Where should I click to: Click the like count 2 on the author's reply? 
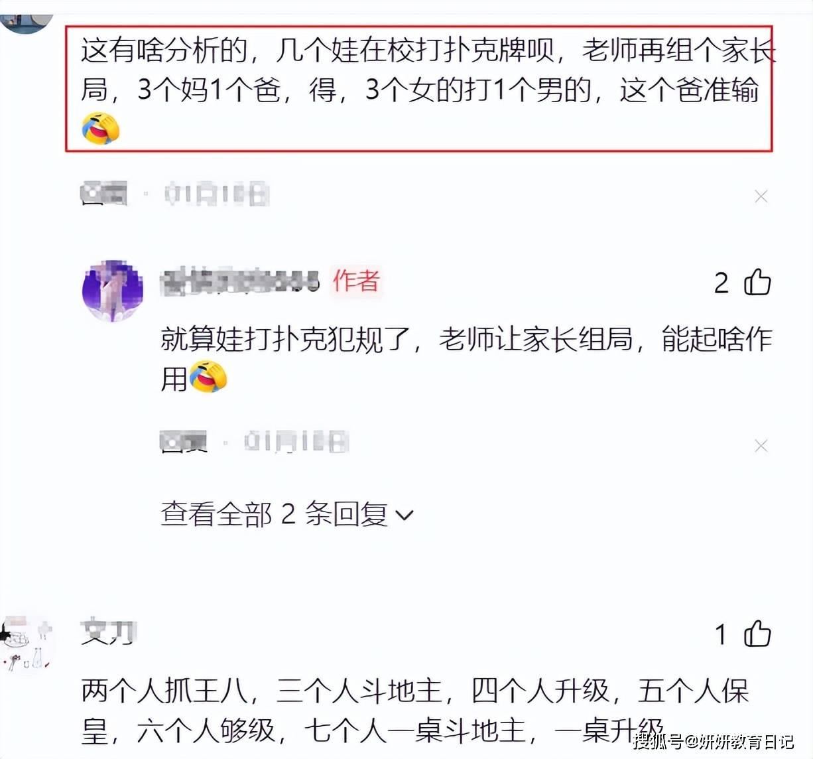click(x=721, y=283)
